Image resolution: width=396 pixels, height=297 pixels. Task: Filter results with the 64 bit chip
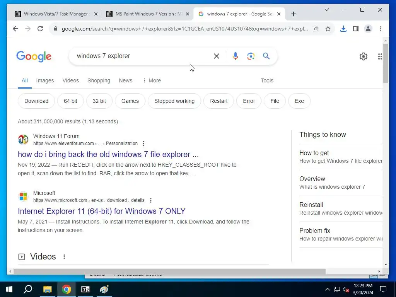point(70,101)
